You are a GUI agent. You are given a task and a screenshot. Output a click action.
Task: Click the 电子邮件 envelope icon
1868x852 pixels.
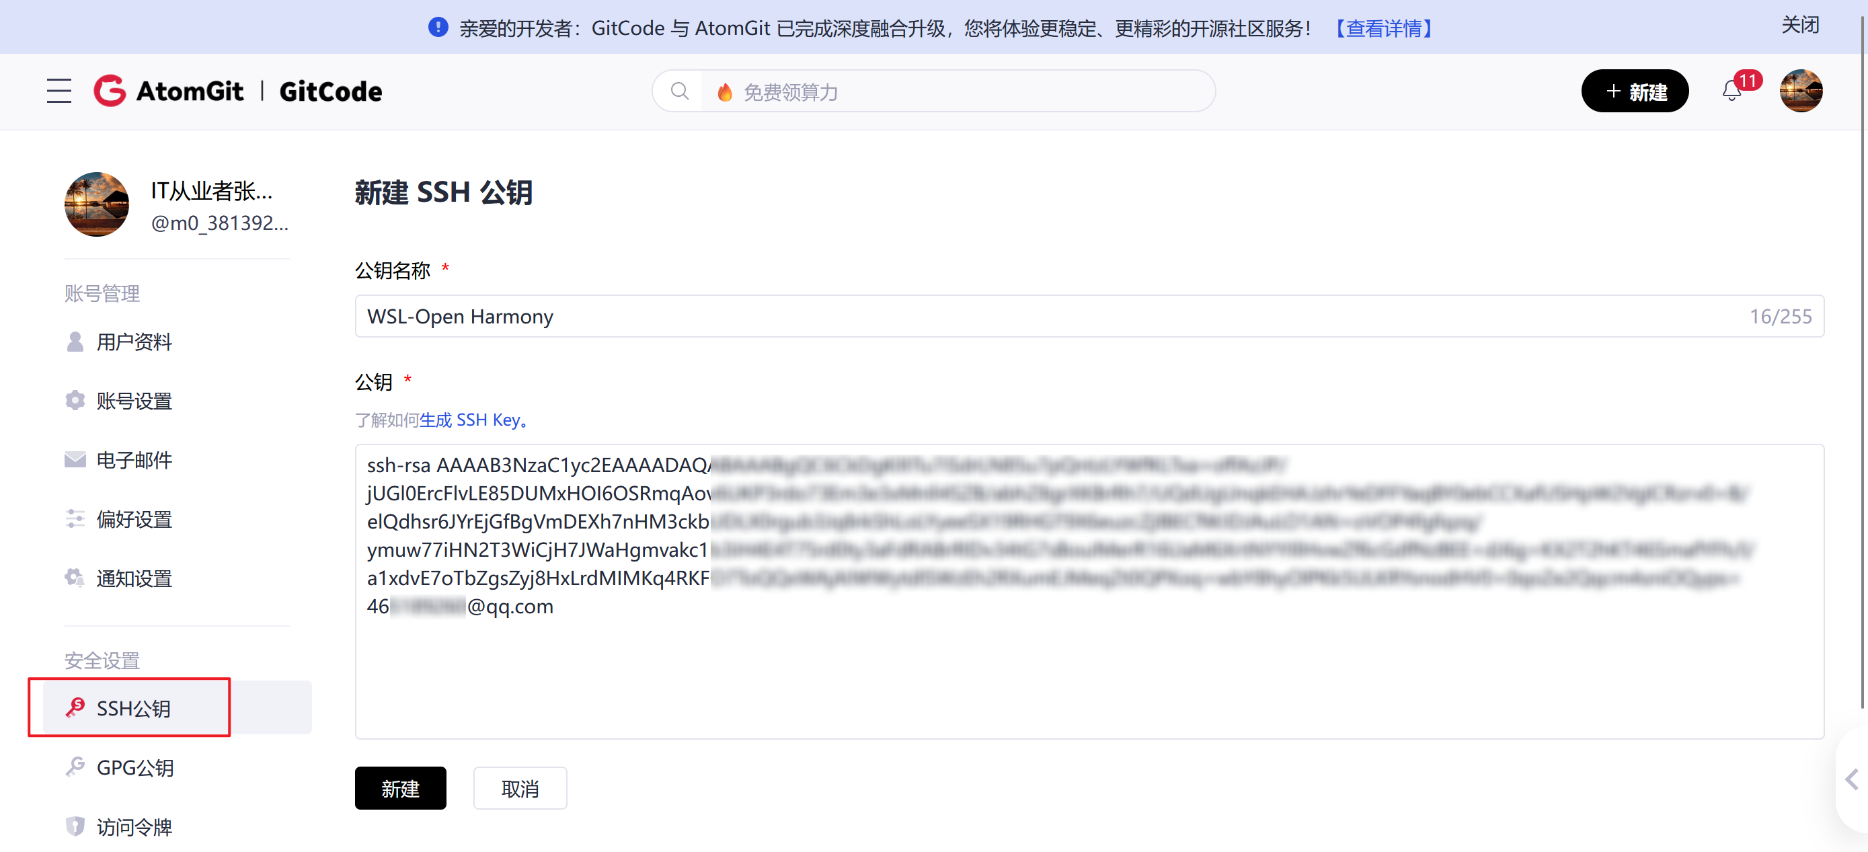75,460
